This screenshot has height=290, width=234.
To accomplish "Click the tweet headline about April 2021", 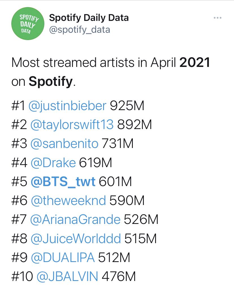I will [110, 72].
